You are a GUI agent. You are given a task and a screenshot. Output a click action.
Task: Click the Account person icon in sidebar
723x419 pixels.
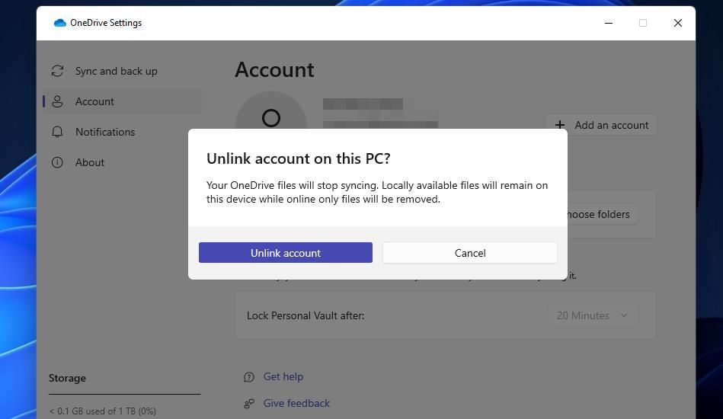[x=57, y=101]
